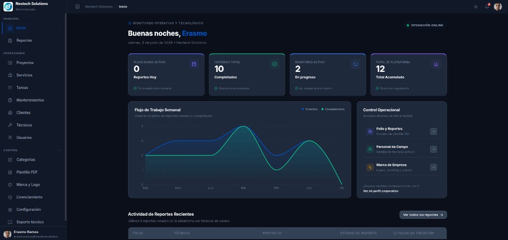
Task: Toggle the sidebar collapse icon
Action: click(77, 6)
